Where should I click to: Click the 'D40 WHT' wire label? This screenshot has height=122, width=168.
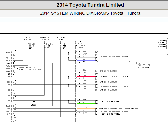pyautogui.click(x=82, y=84)
